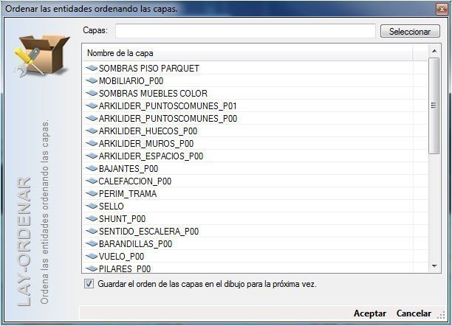Select the ARKILIDER_MUROS_P00 layer row
Screen dimensions: 452x326
click(x=255, y=143)
